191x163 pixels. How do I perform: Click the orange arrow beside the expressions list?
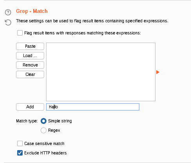coord(158,72)
